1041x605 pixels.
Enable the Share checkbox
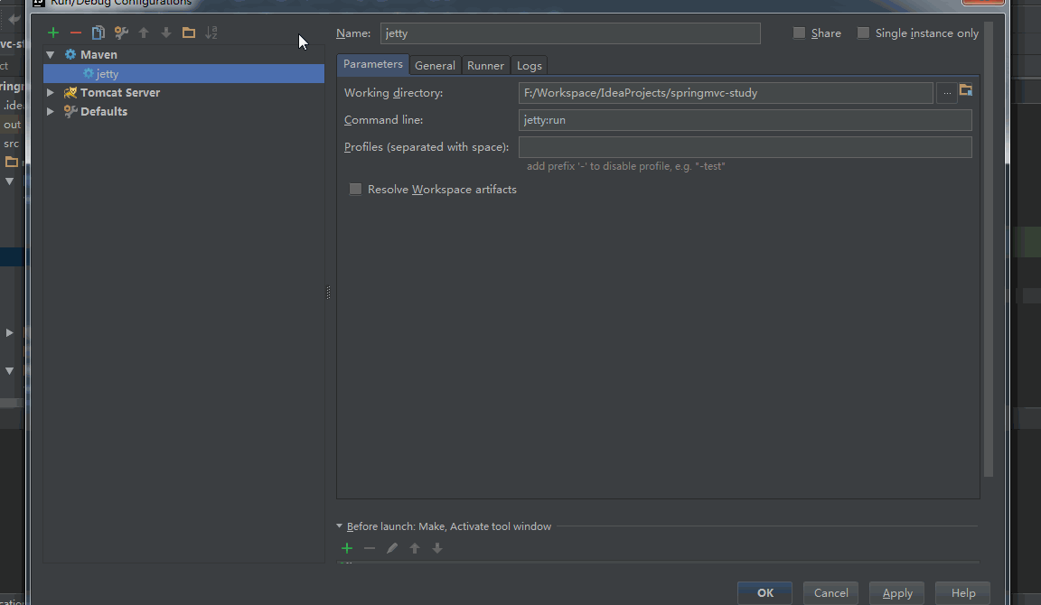(799, 33)
